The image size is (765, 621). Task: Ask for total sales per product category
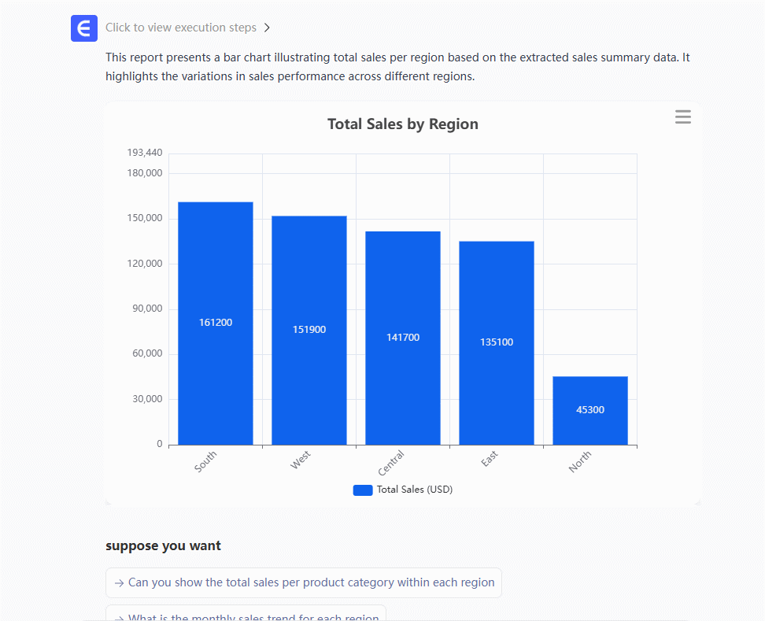[x=311, y=583]
